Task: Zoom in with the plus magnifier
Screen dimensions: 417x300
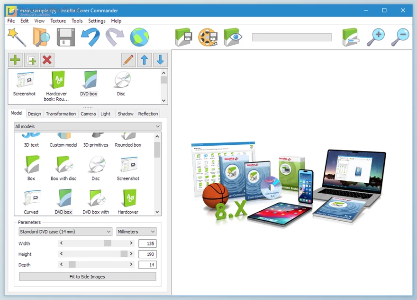Action: (x=375, y=37)
